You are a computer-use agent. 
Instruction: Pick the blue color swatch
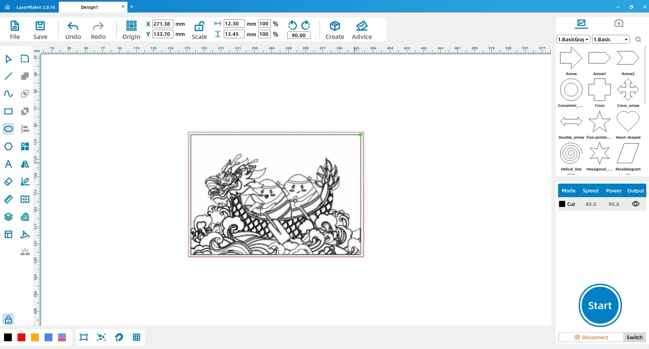click(48, 337)
